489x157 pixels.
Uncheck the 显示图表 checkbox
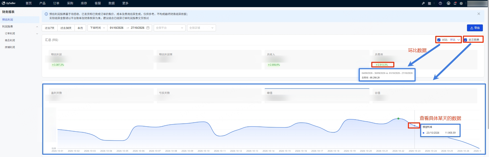point(465,40)
